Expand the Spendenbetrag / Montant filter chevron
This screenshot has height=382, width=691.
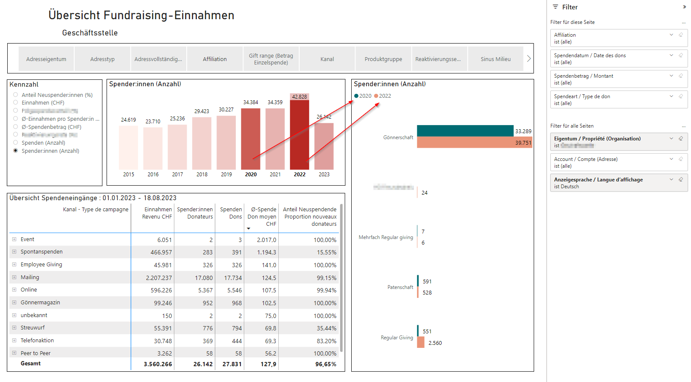(671, 76)
